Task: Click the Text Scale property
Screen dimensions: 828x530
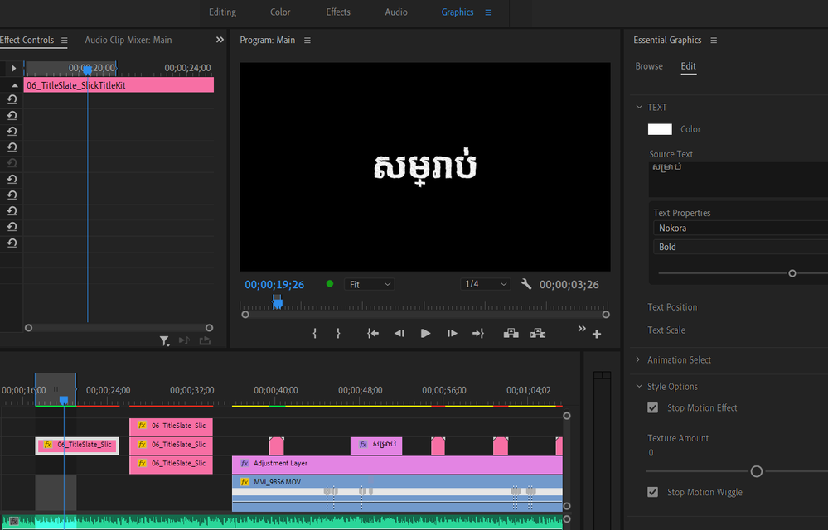Action: (666, 330)
